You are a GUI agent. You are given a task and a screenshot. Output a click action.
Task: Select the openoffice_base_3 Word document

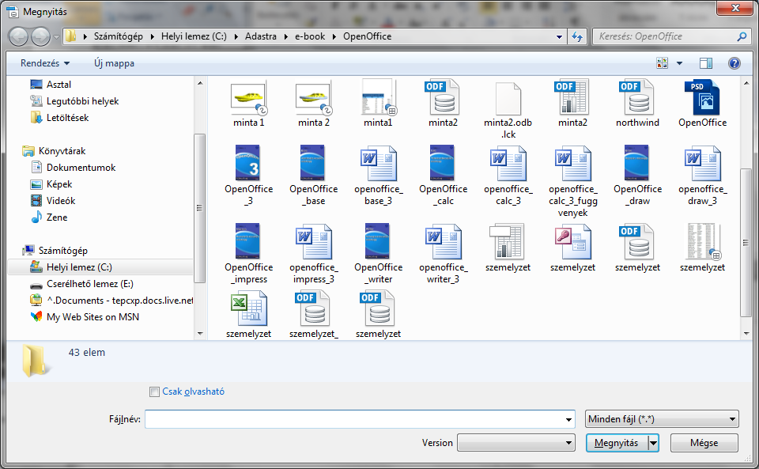[378, 176]
